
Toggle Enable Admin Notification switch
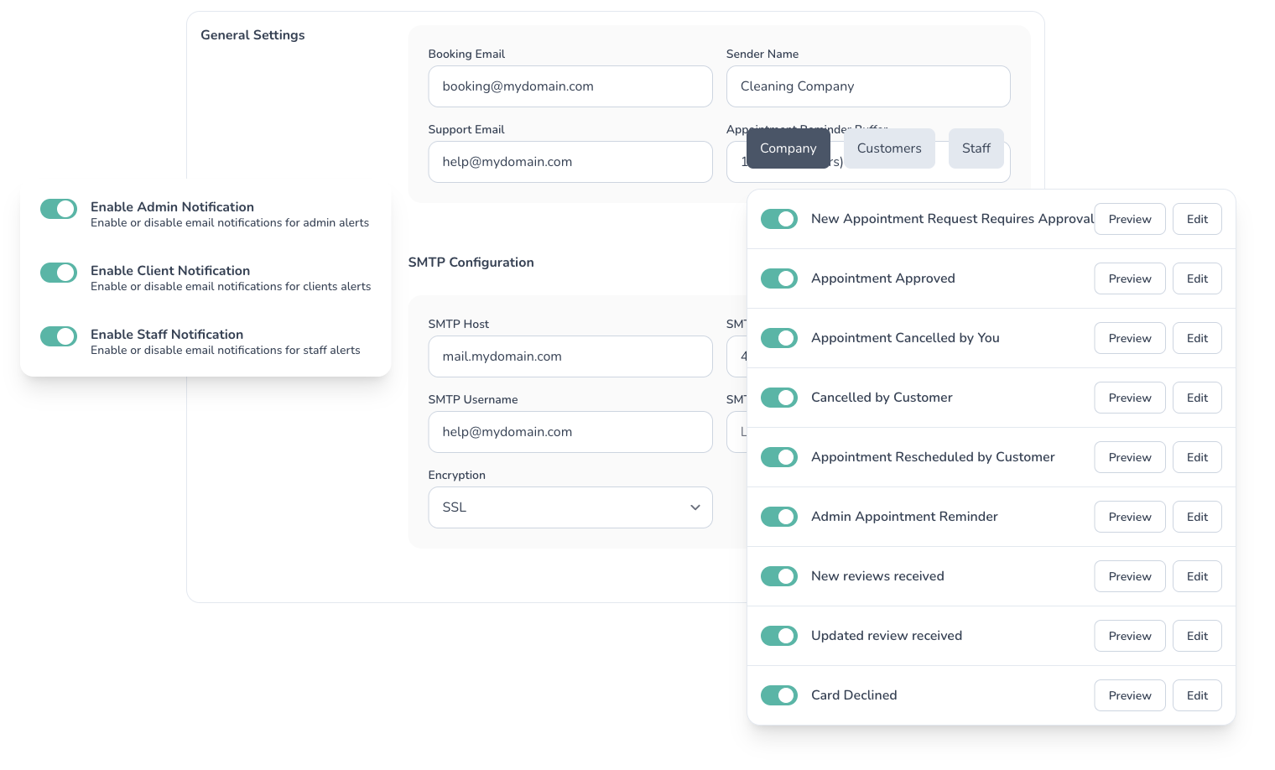(59, 209)
